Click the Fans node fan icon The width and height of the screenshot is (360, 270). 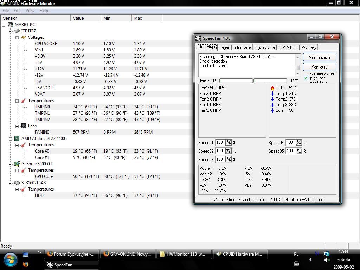pos(24,126)
